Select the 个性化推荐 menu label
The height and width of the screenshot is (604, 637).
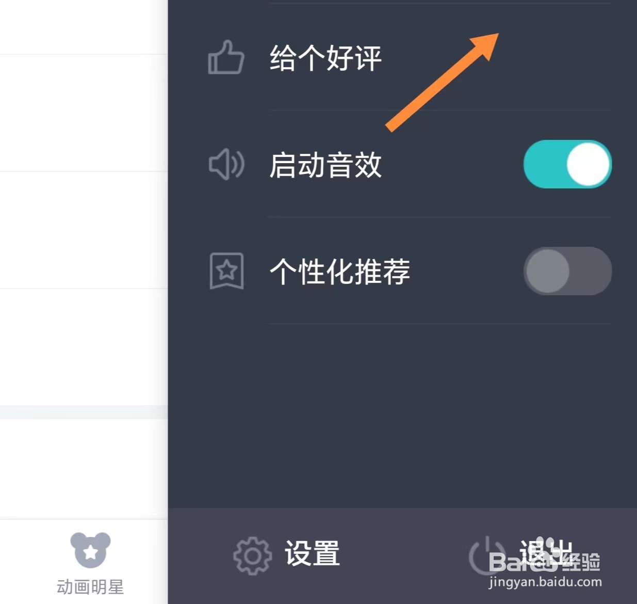click(x=339, y=272)
